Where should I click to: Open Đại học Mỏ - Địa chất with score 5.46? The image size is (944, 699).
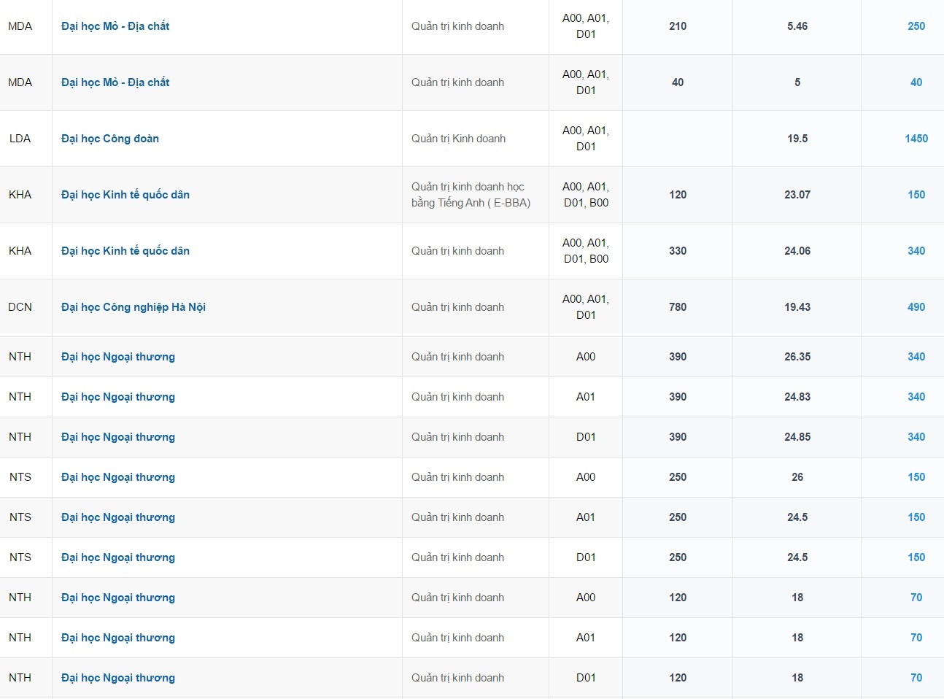pos(115,26)
